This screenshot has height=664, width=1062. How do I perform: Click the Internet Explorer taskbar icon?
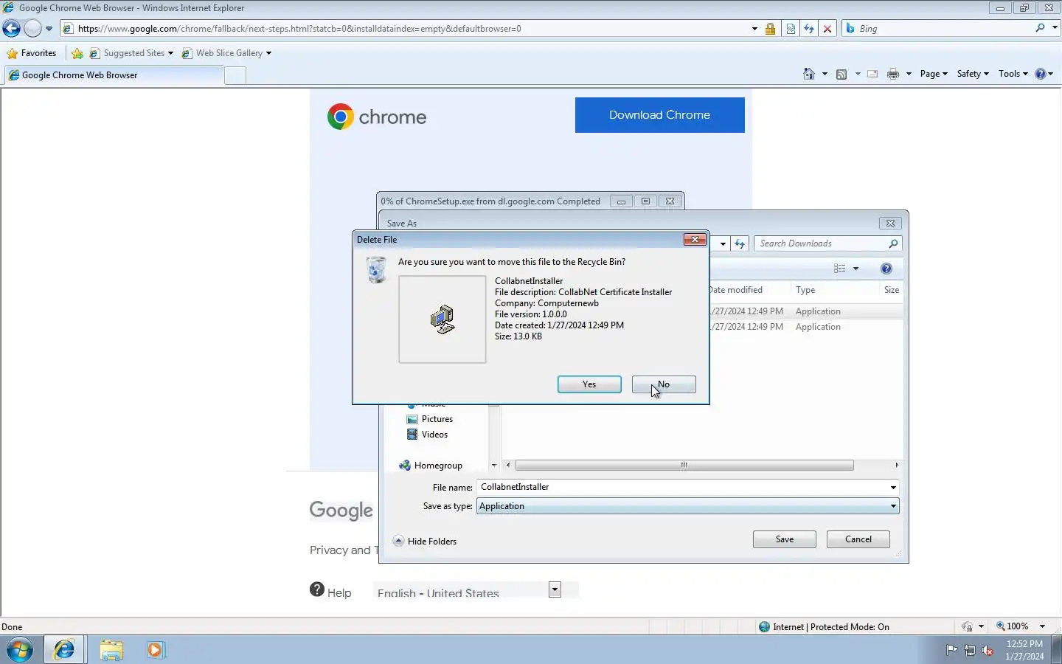(64, 650)
